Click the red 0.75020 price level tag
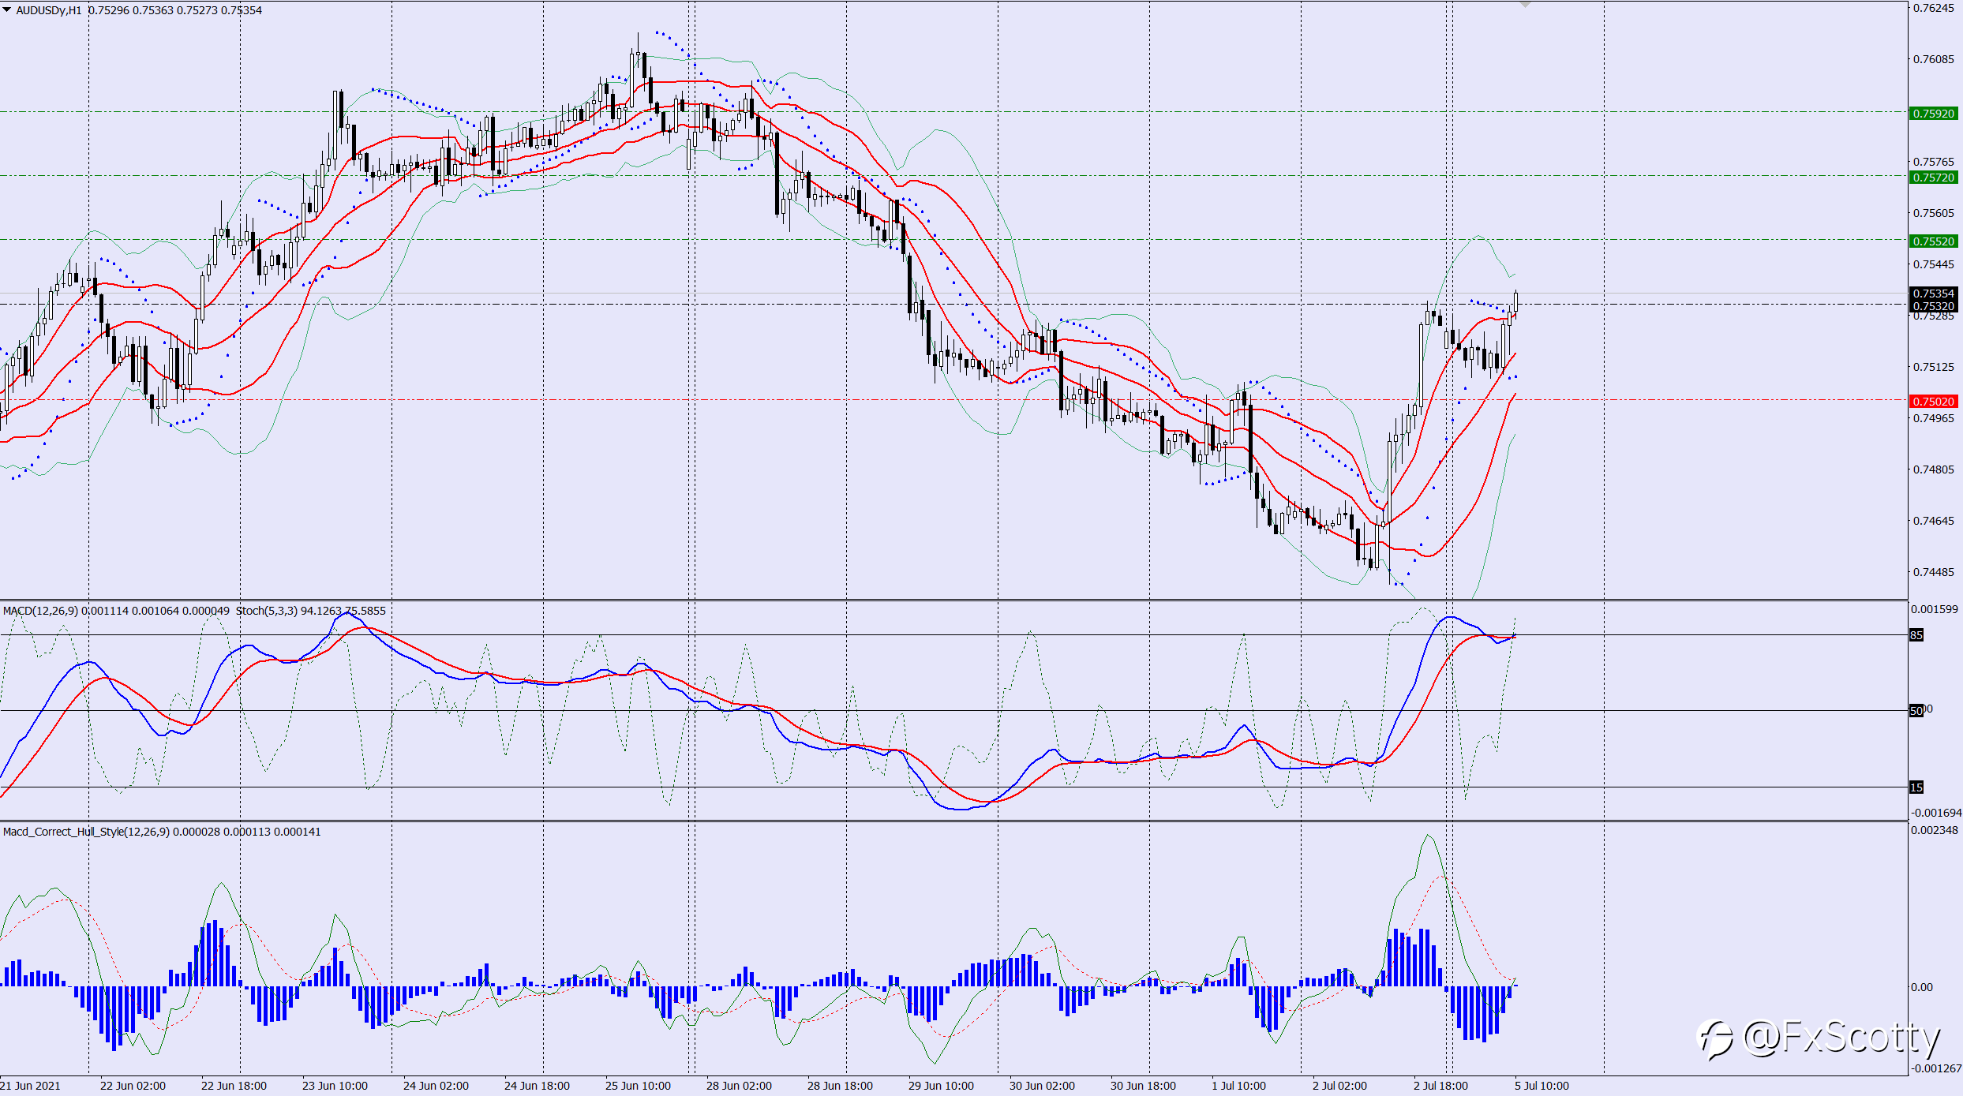Viewport: 1963px width, 1096px height. click(1933, 402)
